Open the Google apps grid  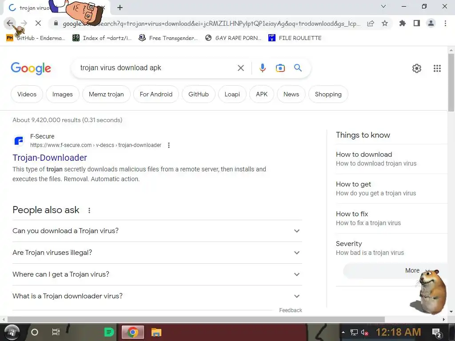pos(437,68)
